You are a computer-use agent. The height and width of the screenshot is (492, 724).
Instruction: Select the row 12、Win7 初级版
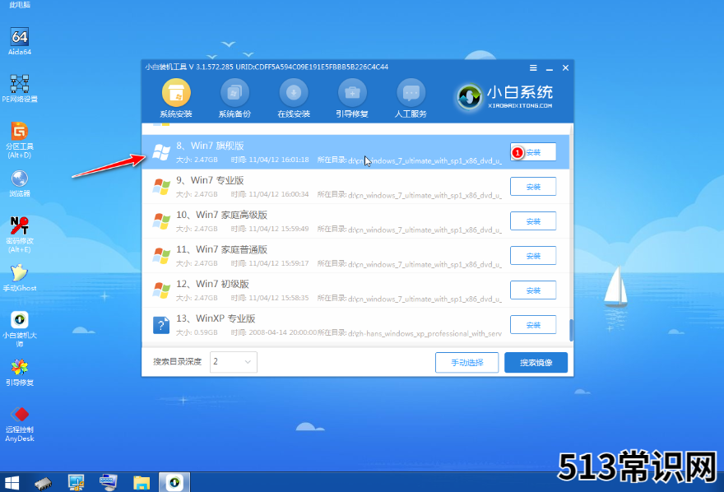tap(355, 290)
